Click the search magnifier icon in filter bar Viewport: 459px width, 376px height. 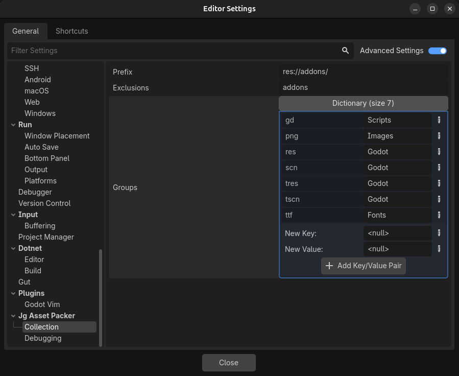coord(345,51)
